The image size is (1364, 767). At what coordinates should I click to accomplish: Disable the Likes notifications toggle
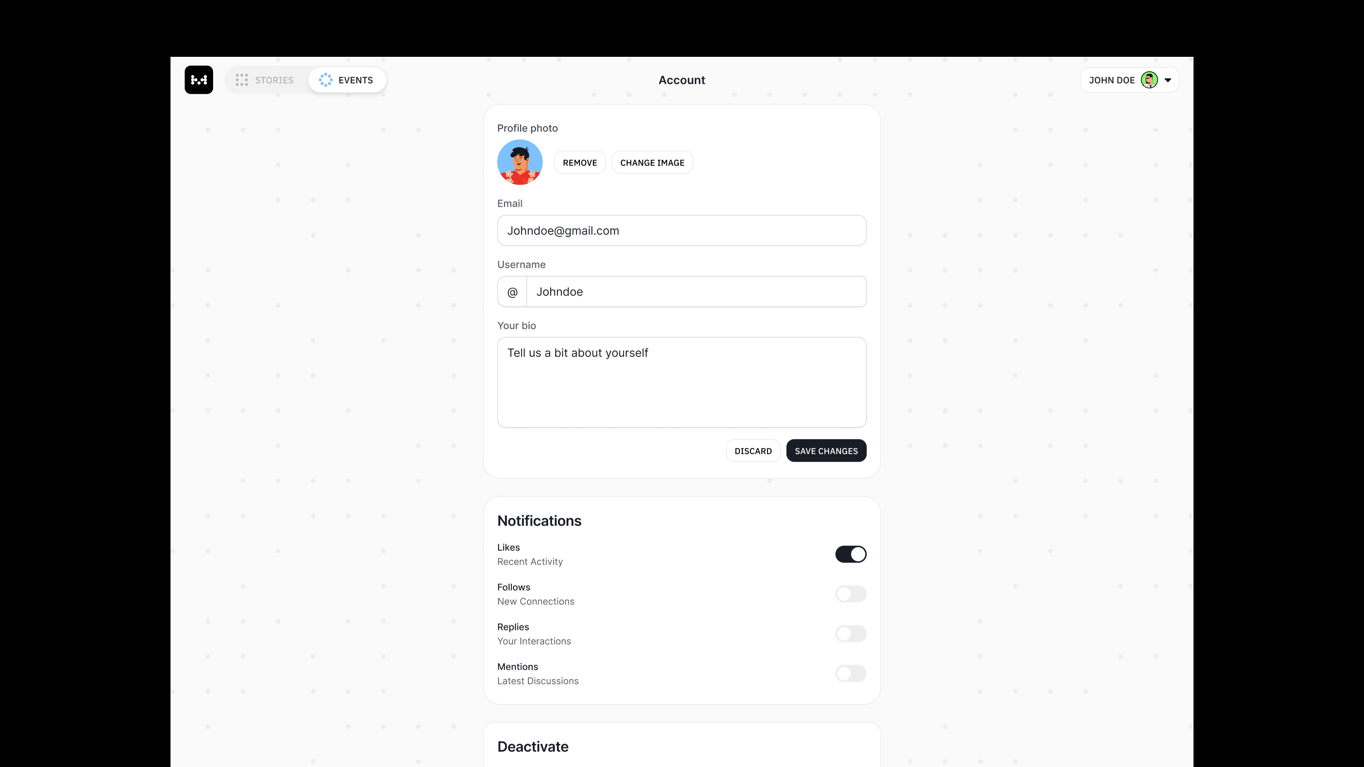click(x=850, y=554)
